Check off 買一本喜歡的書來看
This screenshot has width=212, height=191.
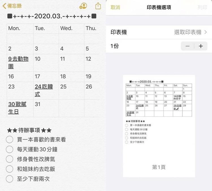click(x=9, y=140)
